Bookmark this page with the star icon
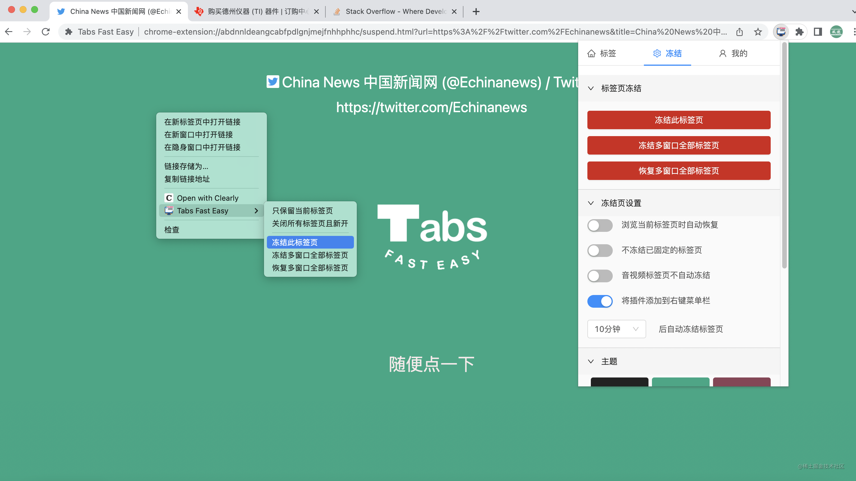 tap(758, 32)
